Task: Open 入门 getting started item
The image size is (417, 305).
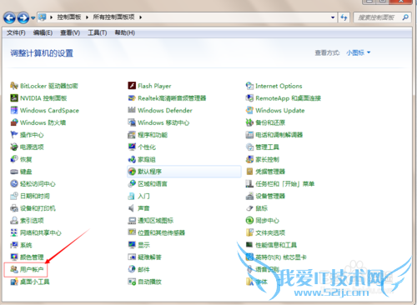Action: (x=138, y=196)
